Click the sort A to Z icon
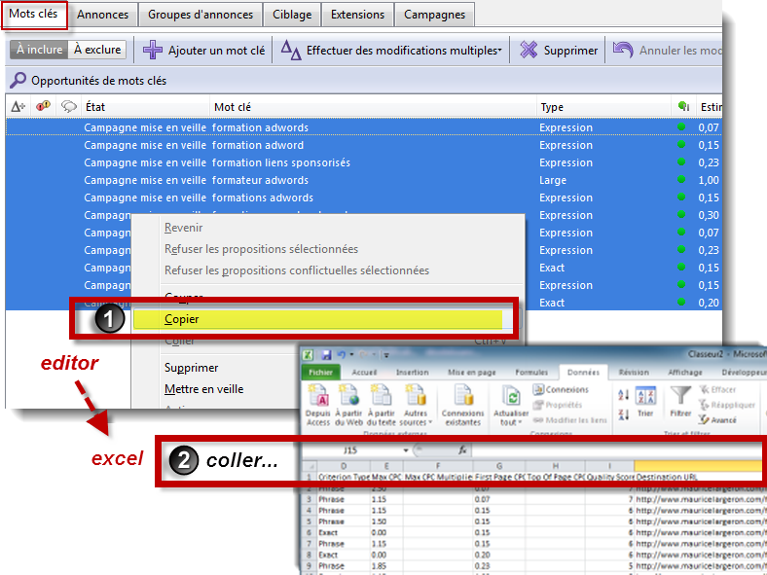767x575 pixels. [624, 395]
